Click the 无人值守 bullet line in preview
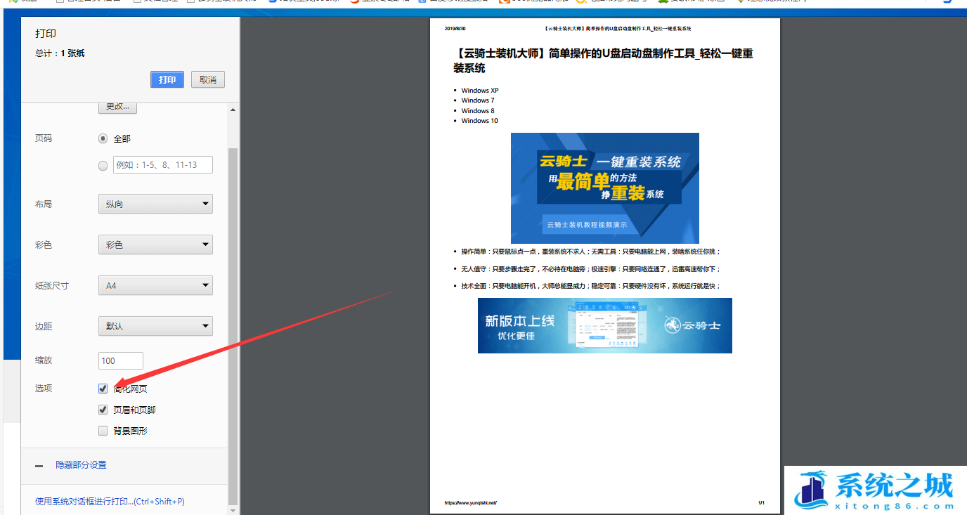Screen dimensions: 967x515 coord(591,269)
